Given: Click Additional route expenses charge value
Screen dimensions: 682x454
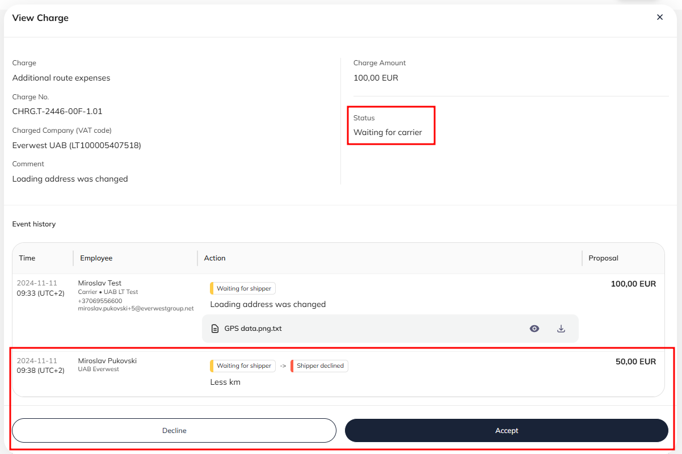Looking at the screenshot, I should [x=61, y=78].
